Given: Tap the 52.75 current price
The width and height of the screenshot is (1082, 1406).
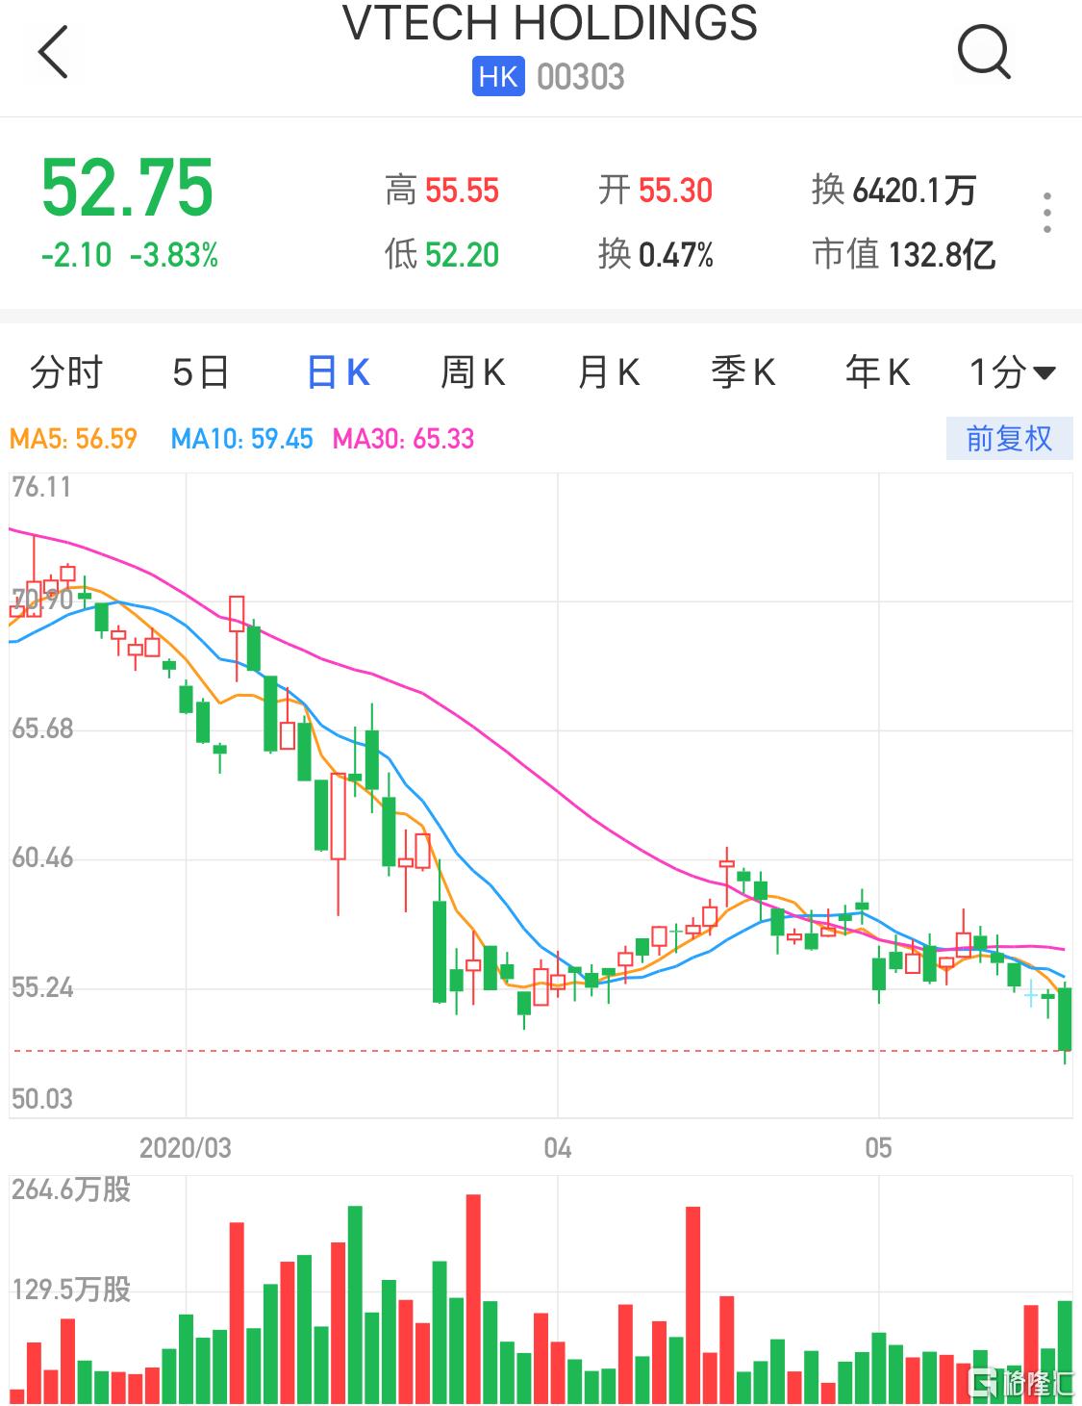Looking at the screenshot, I should (x=127, y=189).
